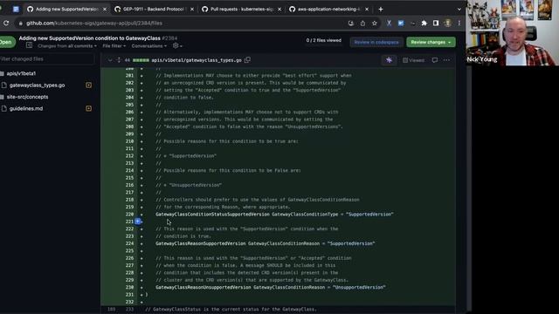Copy the gatewayclass_types.go file path
Screen dimensions: 559x314
point(247,60)
